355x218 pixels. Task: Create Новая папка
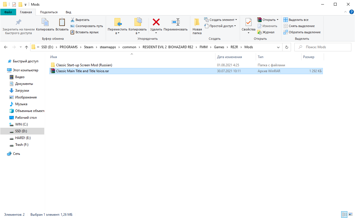pyautogui.click(x=197, y=27)
